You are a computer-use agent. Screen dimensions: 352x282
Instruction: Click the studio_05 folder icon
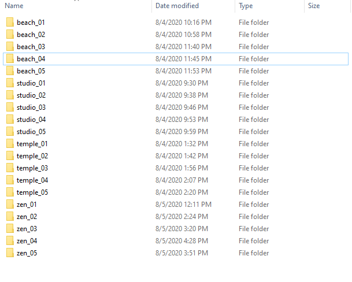(x=10, y=131)
